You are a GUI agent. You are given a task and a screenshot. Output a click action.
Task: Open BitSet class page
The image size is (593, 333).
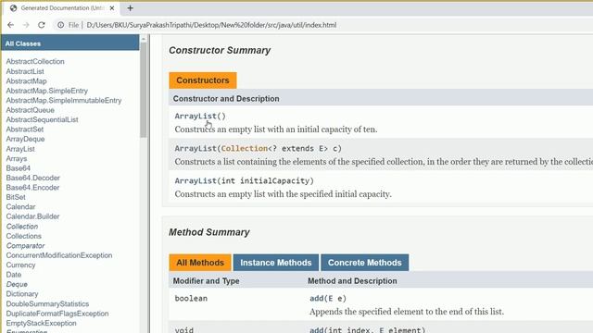[x=16, y=197]
